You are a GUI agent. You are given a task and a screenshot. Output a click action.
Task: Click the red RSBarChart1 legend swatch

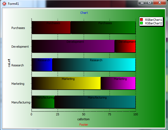pos(141,19)
